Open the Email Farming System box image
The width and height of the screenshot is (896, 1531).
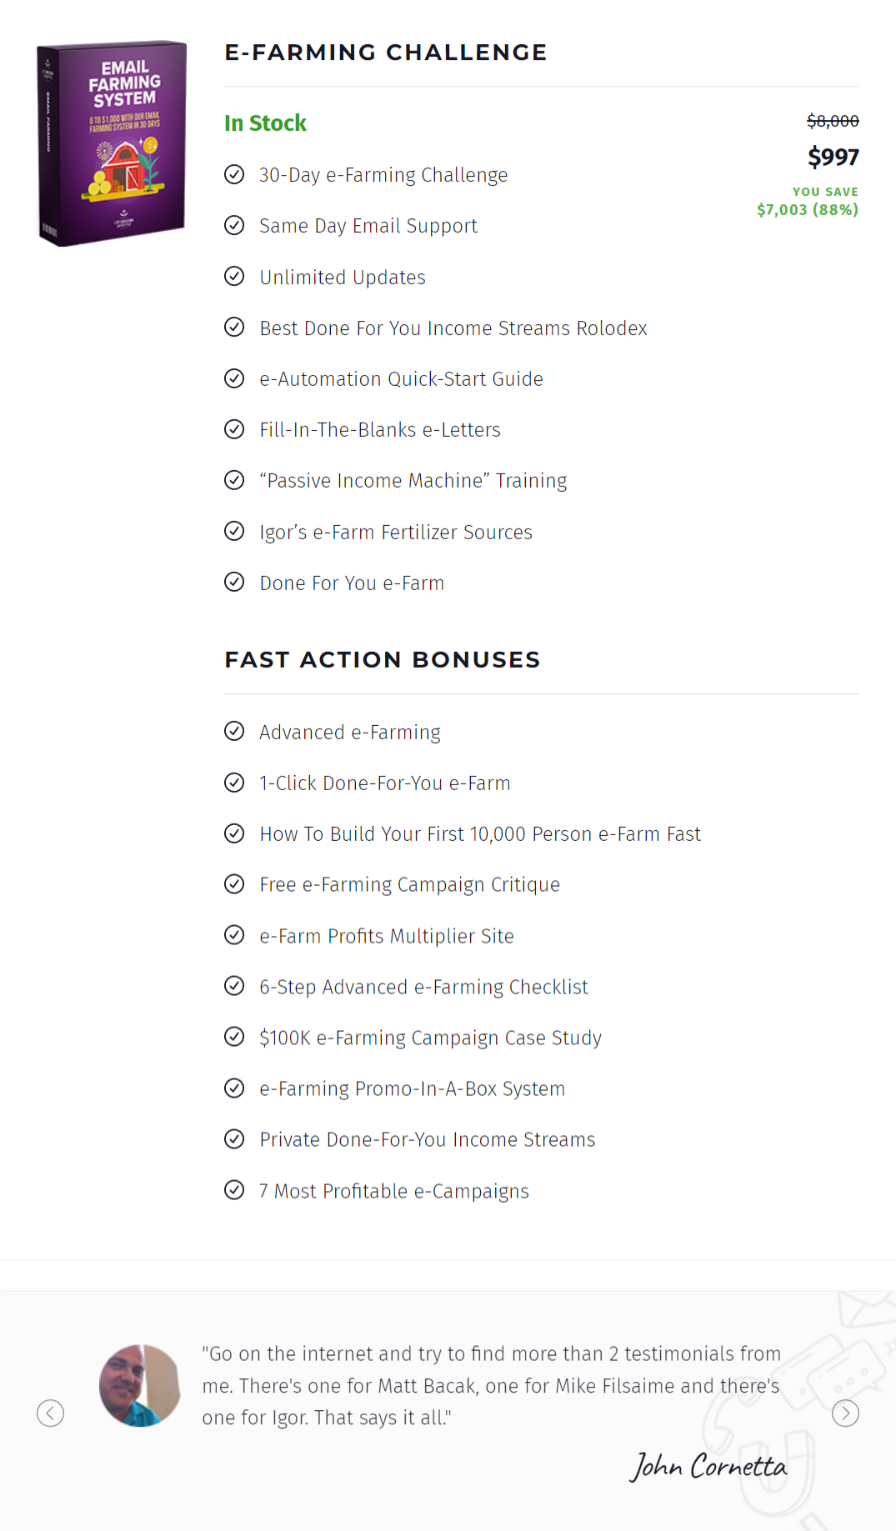112,143
